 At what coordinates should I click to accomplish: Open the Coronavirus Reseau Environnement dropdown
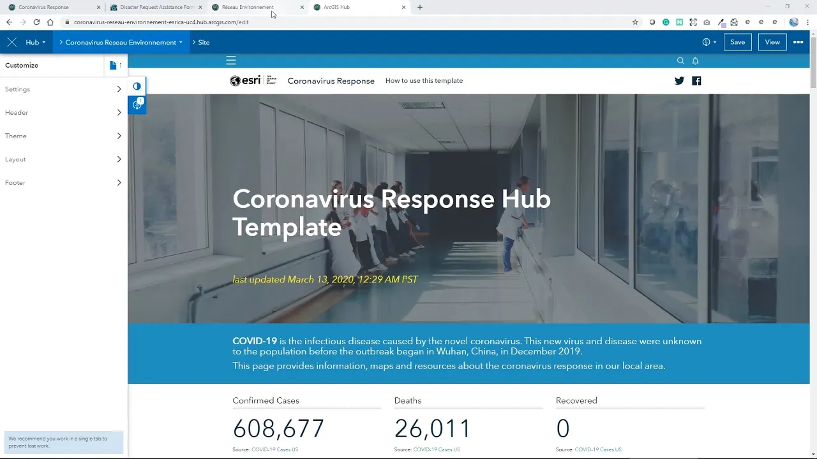121,42
